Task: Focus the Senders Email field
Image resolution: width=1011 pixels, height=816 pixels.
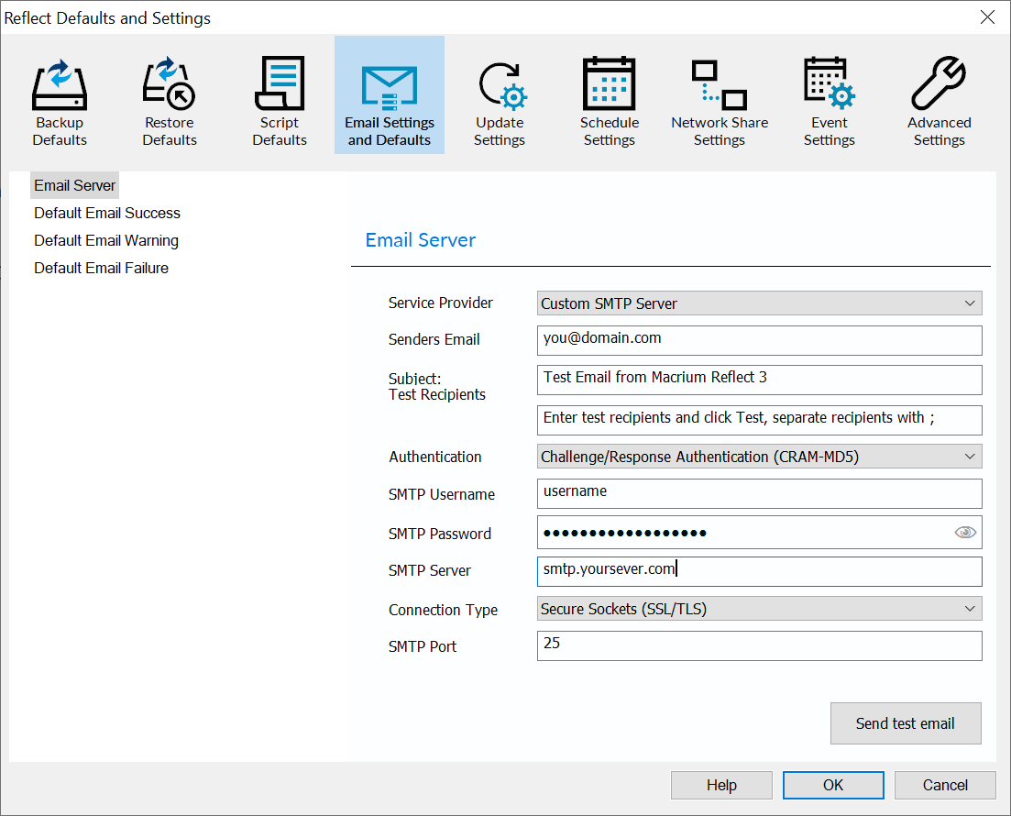Action: tap(760, 340)
